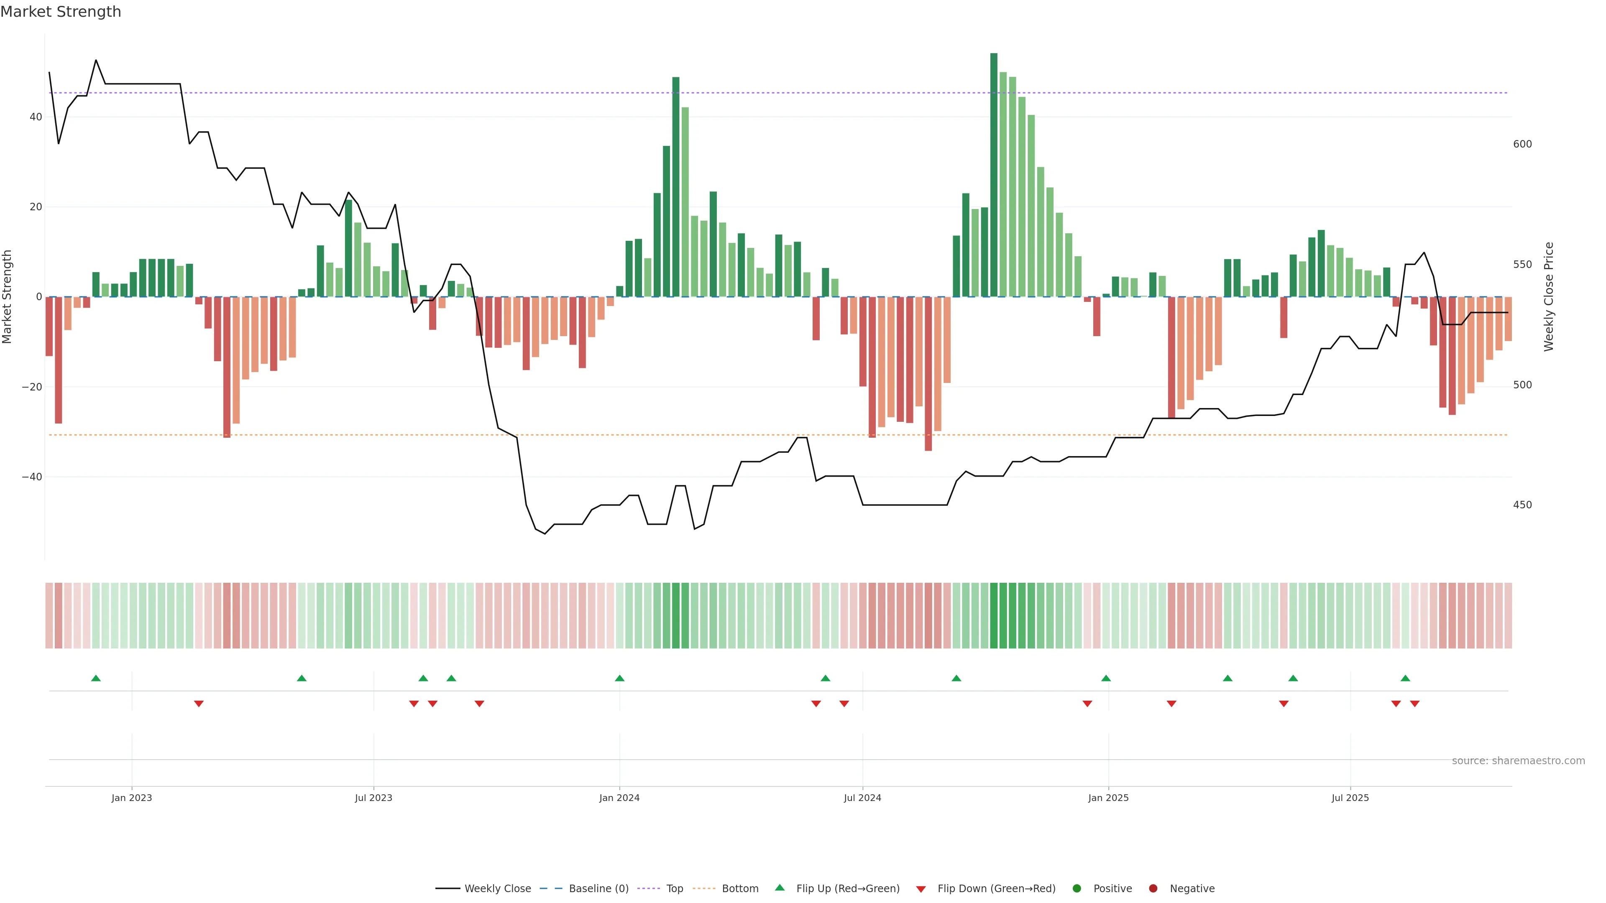Click the Market Strength chart title
1606x903 pixels.
coord(61,12)
